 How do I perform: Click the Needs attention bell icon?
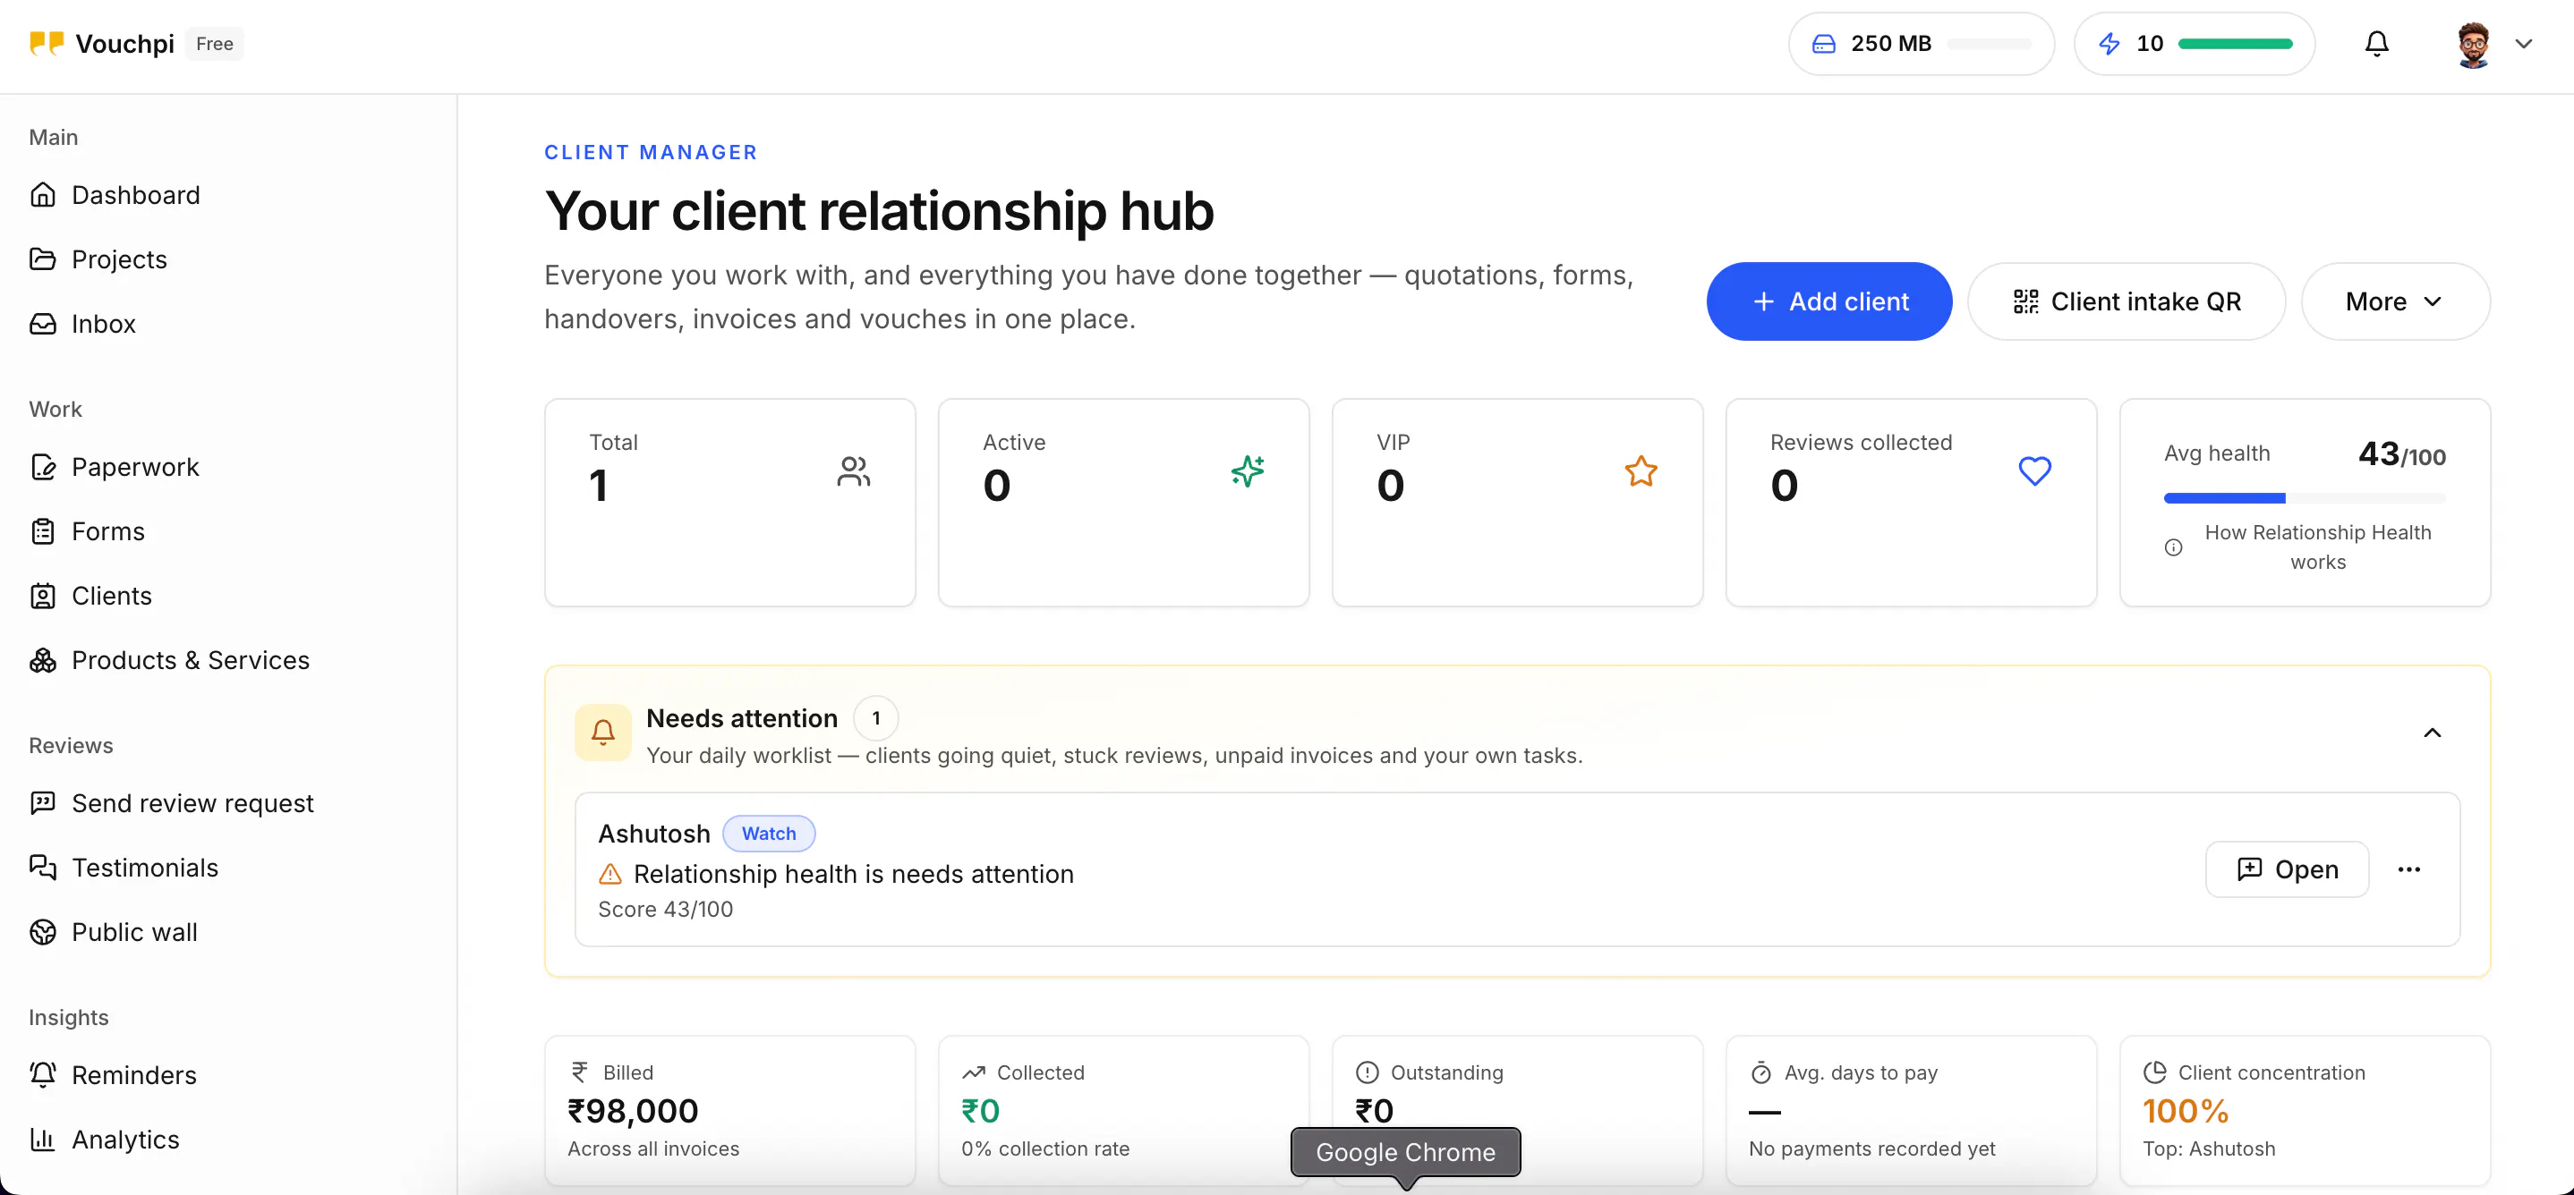click(602, 733)
